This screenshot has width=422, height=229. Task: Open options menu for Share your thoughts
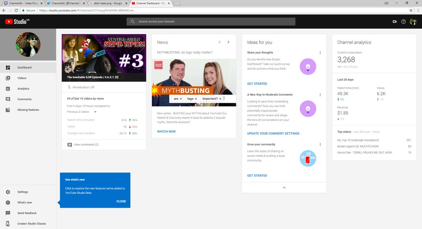coord(320,52)
